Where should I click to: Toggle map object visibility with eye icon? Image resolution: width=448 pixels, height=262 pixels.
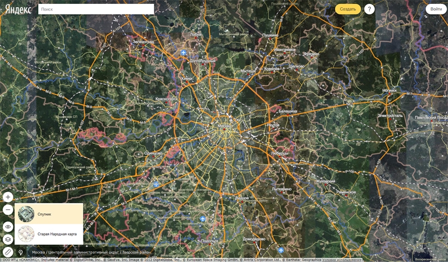point(8,227)
